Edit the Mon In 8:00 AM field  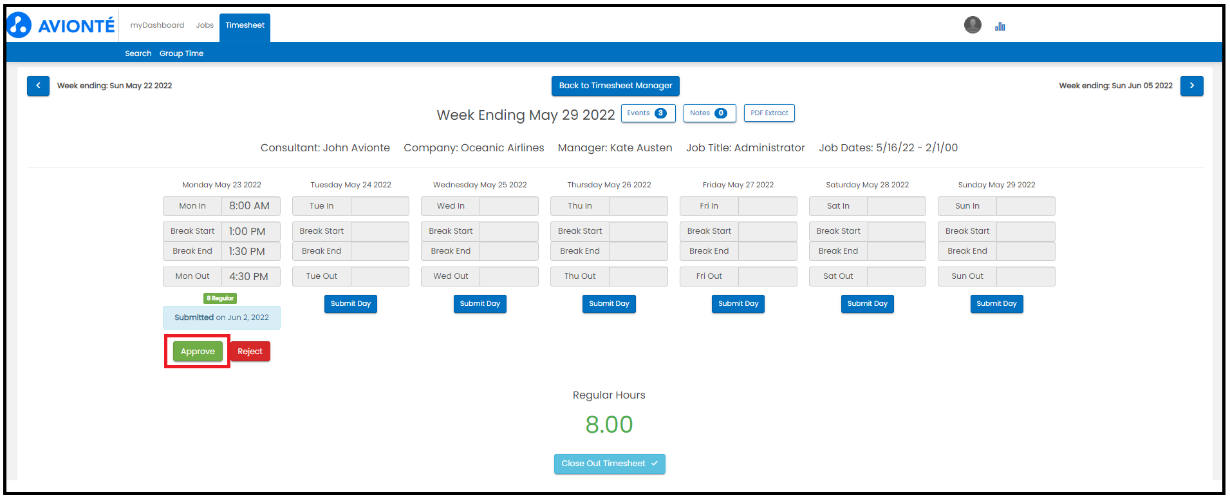(x=250, y=206)
